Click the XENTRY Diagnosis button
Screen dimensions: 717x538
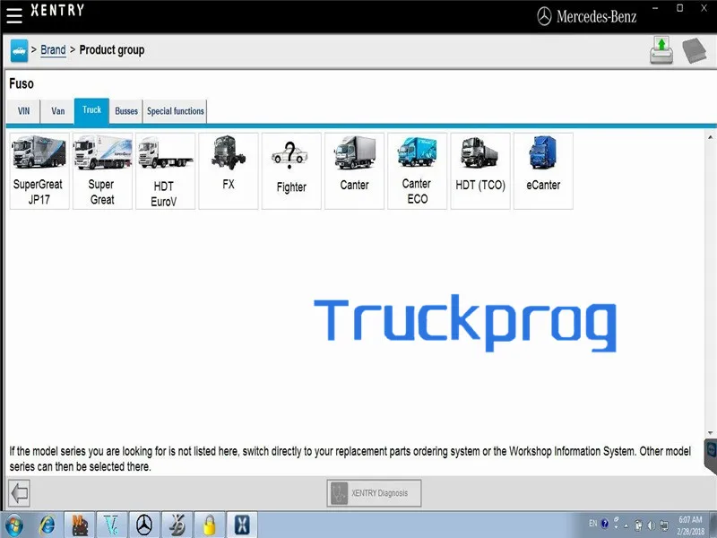(374, 493)
